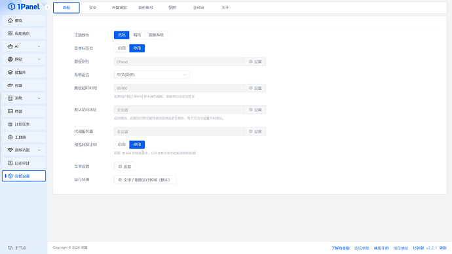Click the 面板别名 field showing 1Panel
This screenshot has width=452, height=254.
point(179,62)
